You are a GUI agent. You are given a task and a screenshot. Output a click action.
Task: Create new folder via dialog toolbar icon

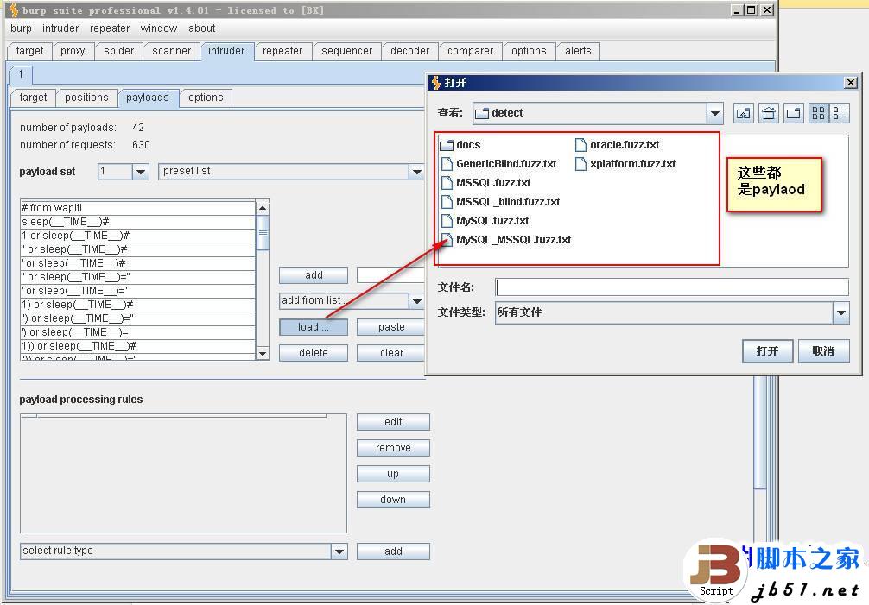[x=794, y=113]
